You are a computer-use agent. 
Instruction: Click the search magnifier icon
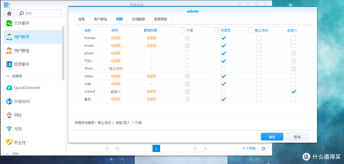[x=22, y=13]
